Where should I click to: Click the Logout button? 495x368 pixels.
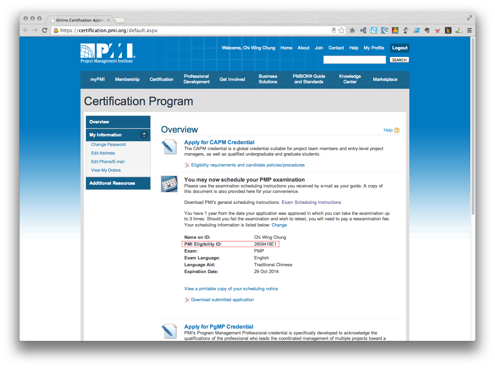point(400,48)
